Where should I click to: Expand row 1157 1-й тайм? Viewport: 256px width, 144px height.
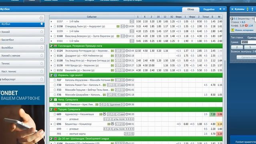pos(51,21)
